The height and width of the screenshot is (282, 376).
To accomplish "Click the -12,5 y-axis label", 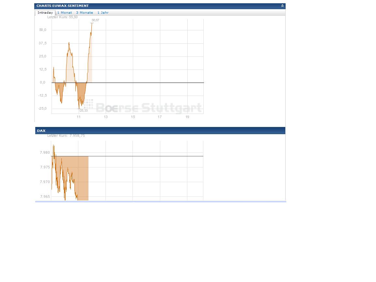I will [x=43, y=95].
